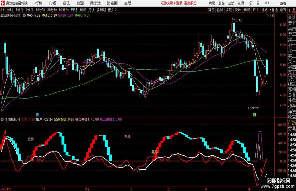Click 证券交易未登录 login link

(172, 3)
